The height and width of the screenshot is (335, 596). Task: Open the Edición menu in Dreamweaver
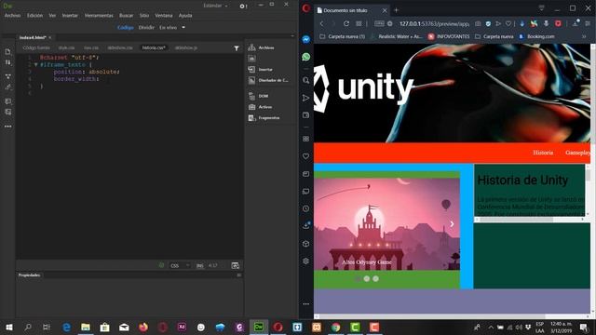[x=34, y=16]
